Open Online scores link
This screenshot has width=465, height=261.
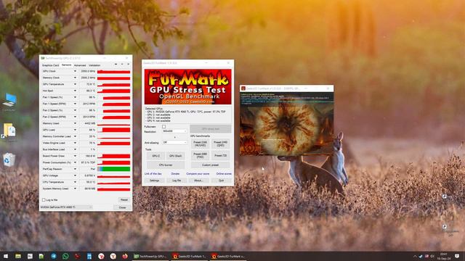[224, 174]
